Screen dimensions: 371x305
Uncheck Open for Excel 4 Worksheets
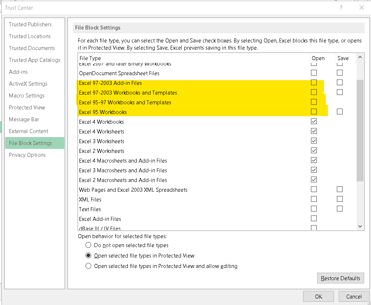[x=314, y=131]
